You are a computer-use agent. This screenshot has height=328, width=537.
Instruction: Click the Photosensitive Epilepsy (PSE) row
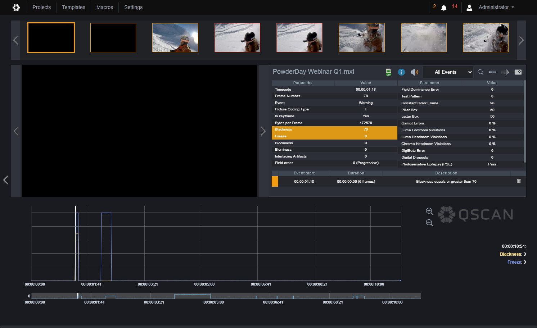click(x=461, y=164)
